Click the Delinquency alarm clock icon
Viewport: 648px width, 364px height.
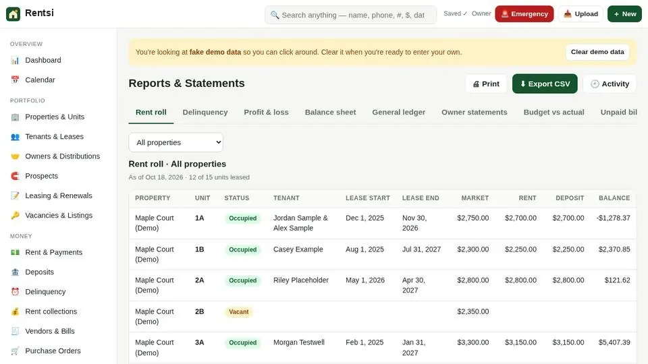click(16, 292)
